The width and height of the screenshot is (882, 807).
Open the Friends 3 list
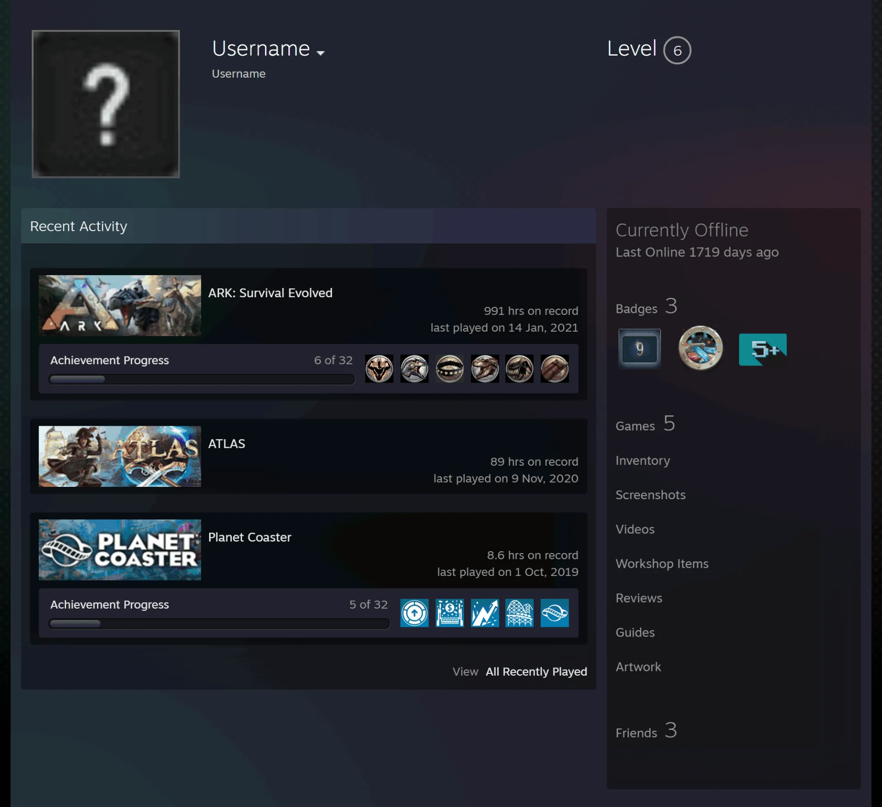(646, 731)
